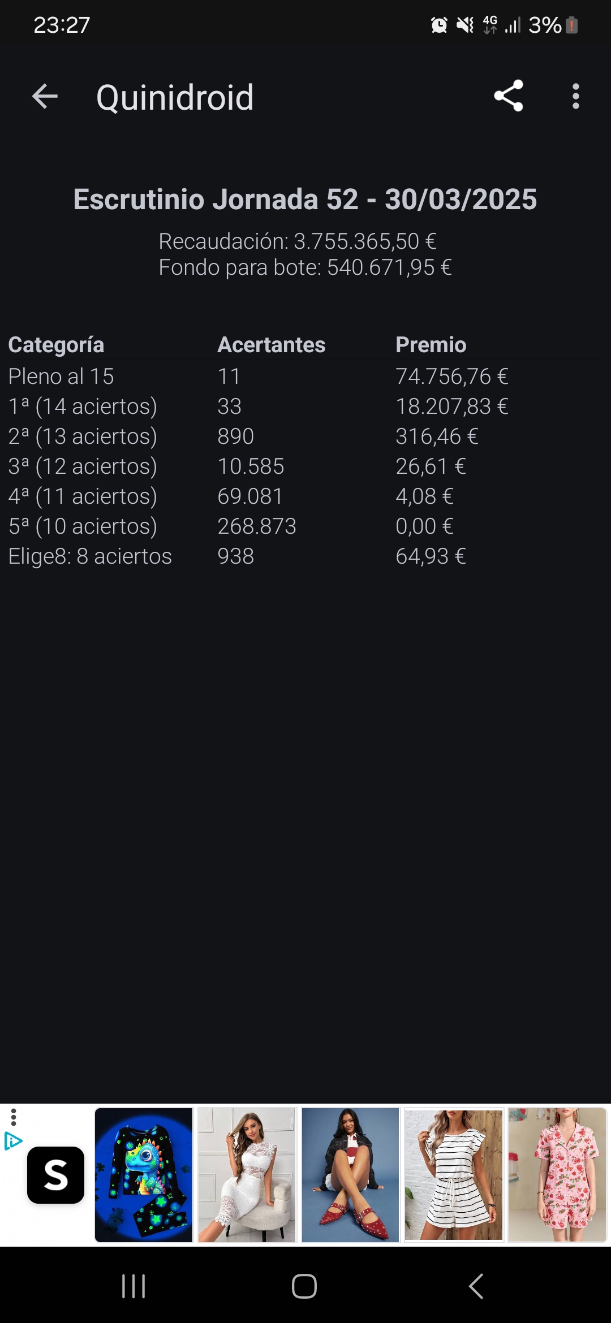Open the SHEIN logo ad

pyautogui.click(x=55, y=1175)
